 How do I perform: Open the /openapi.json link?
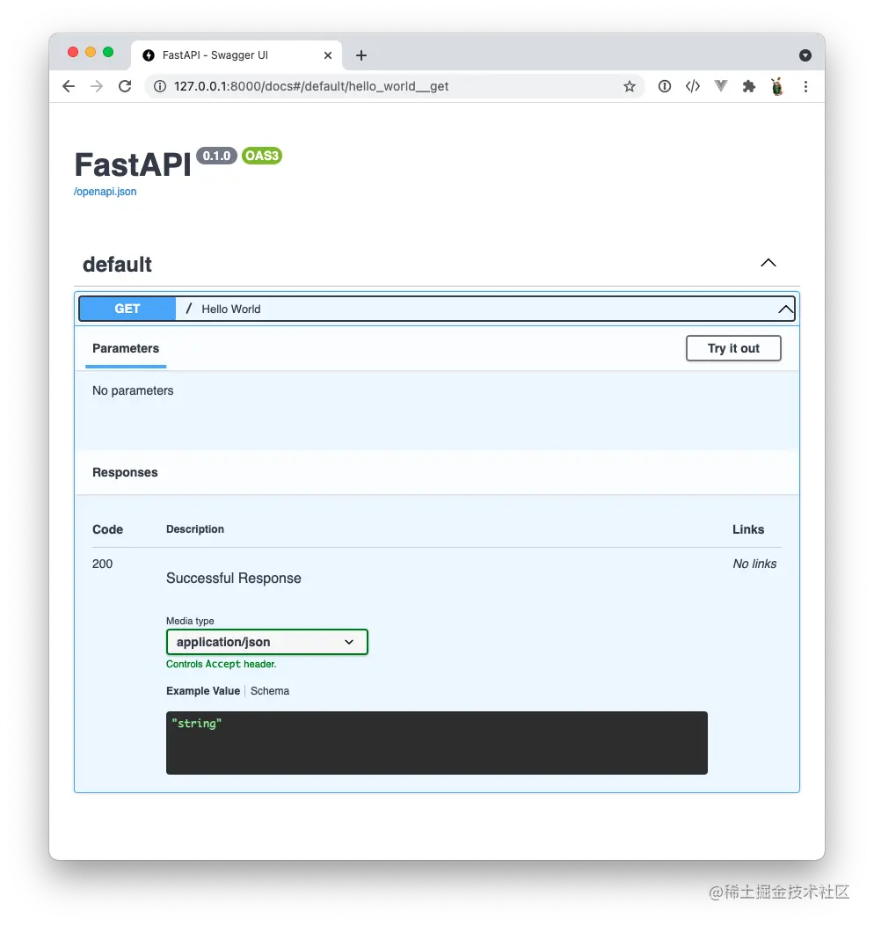104,191
